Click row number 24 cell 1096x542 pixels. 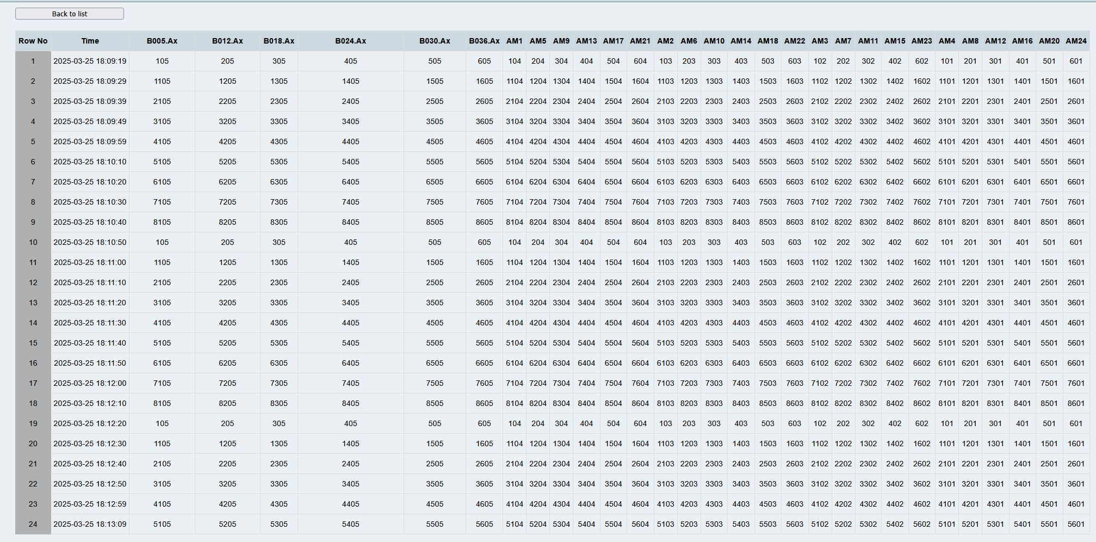pos(33,524)
